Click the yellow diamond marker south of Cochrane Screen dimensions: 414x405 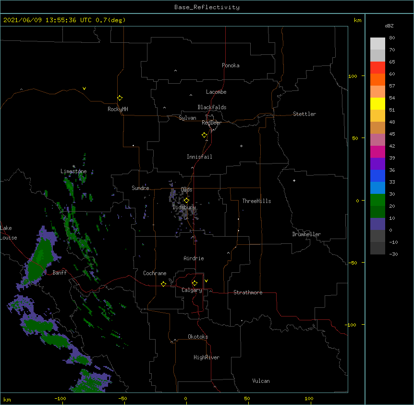(163, 284)
